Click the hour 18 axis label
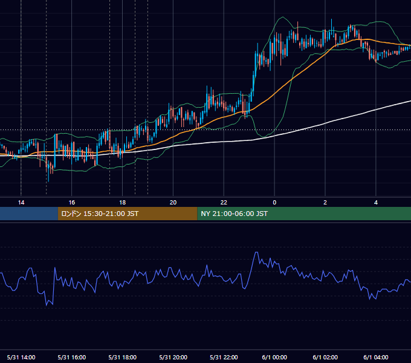Image resolution: width=411 pixels, height=363 pixels. pyautogui.click(x=123, y=203)
